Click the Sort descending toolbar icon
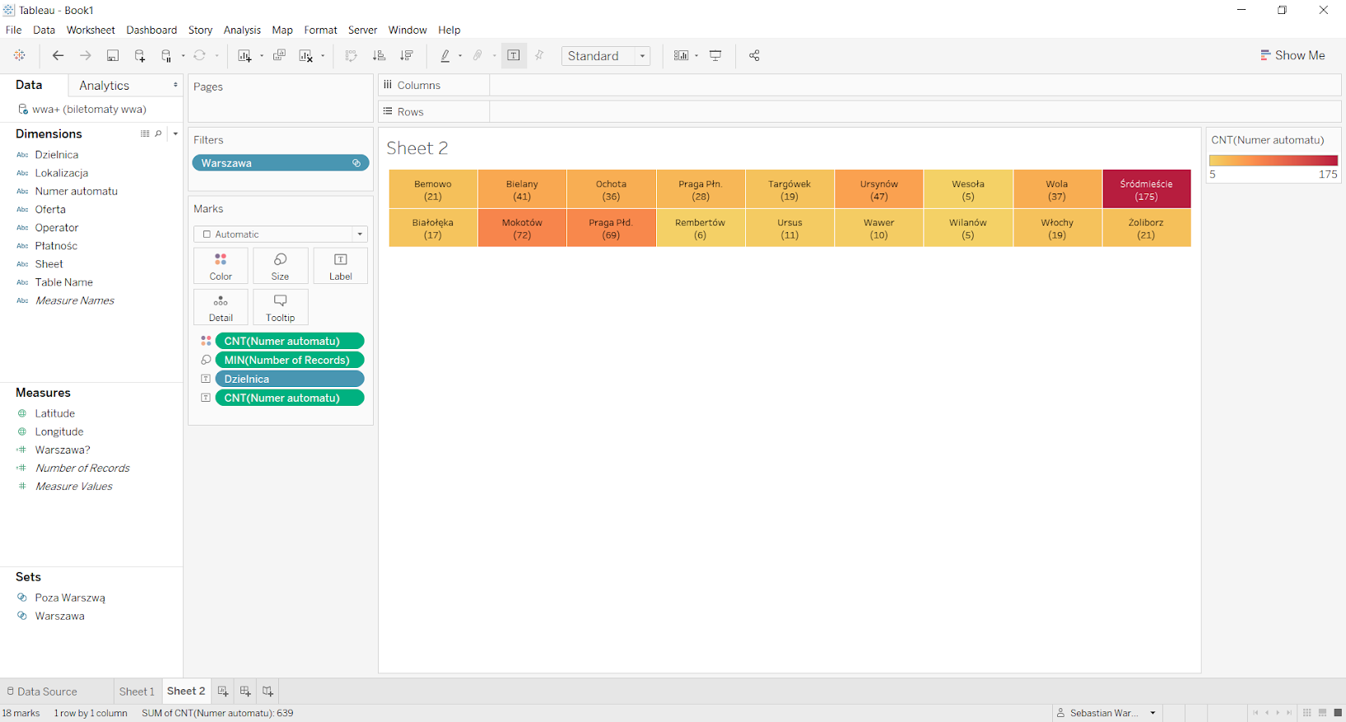 pos(407,56)
